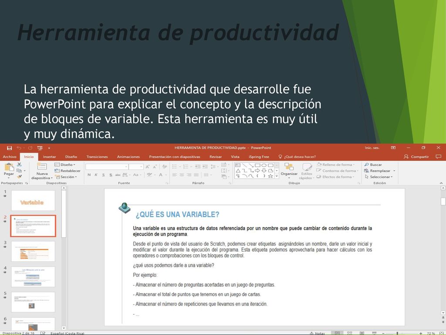Open Presentación con diapositivas tab

click(174, 157)
